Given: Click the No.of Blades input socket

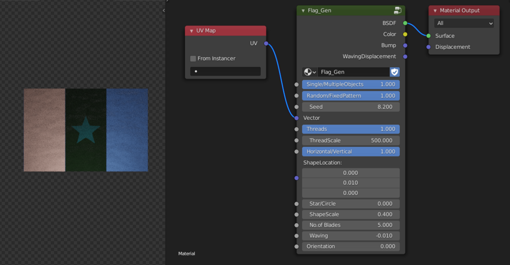Looking at the screenshot, I should (296, 225).
